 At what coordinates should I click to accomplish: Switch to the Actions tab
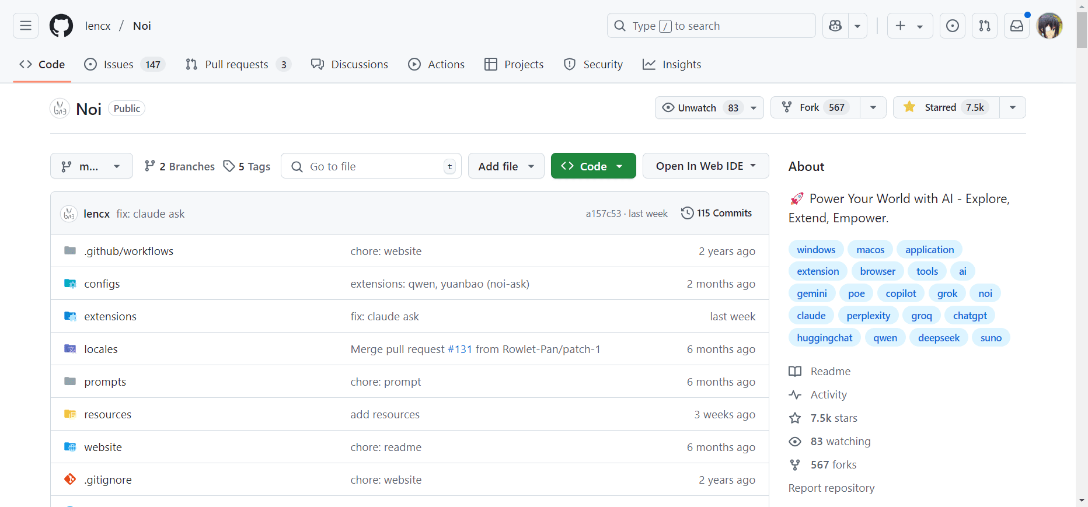tap(437, 64)
